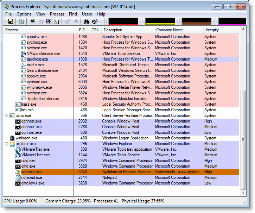Open the Process menu
255x213 pixels.
coord(57,14)
